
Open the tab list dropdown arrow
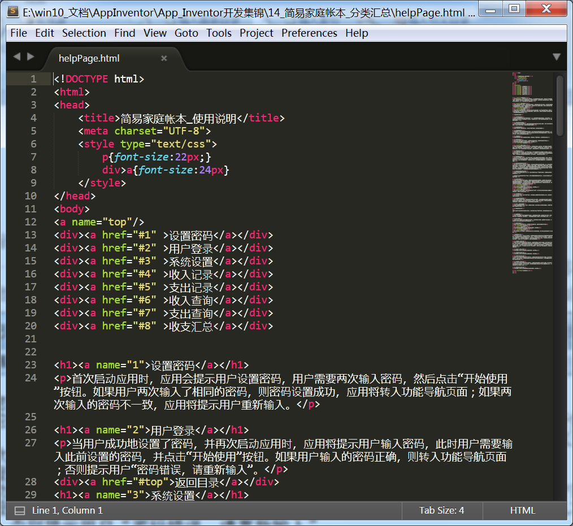pos(556,57)
